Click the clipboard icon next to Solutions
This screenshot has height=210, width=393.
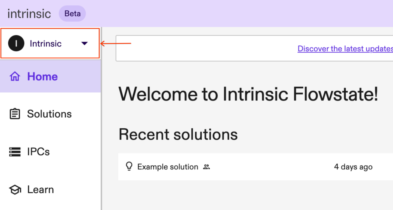15,114
